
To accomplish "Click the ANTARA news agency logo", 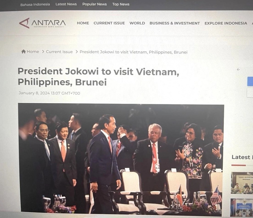I will point(43,23).
